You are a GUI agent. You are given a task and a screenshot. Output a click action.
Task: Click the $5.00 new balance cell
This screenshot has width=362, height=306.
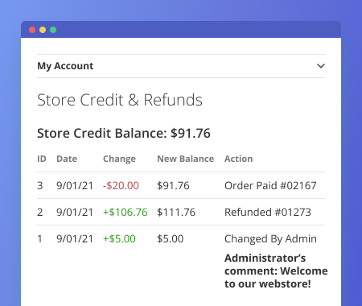(x=171, y=238)
